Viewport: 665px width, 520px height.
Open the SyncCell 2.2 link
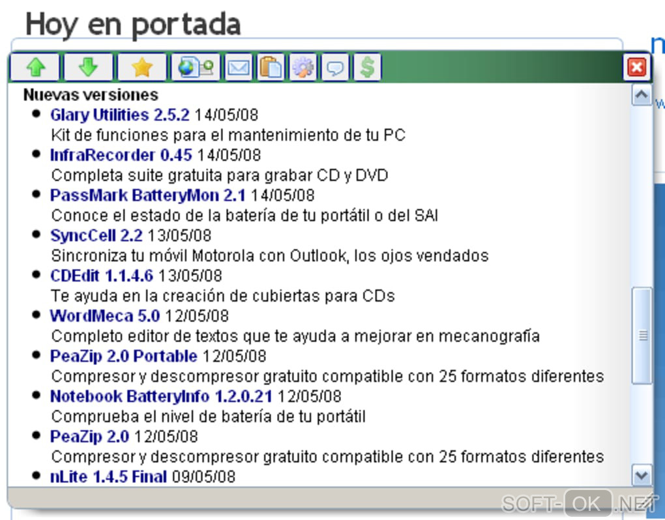pos(96,236)
